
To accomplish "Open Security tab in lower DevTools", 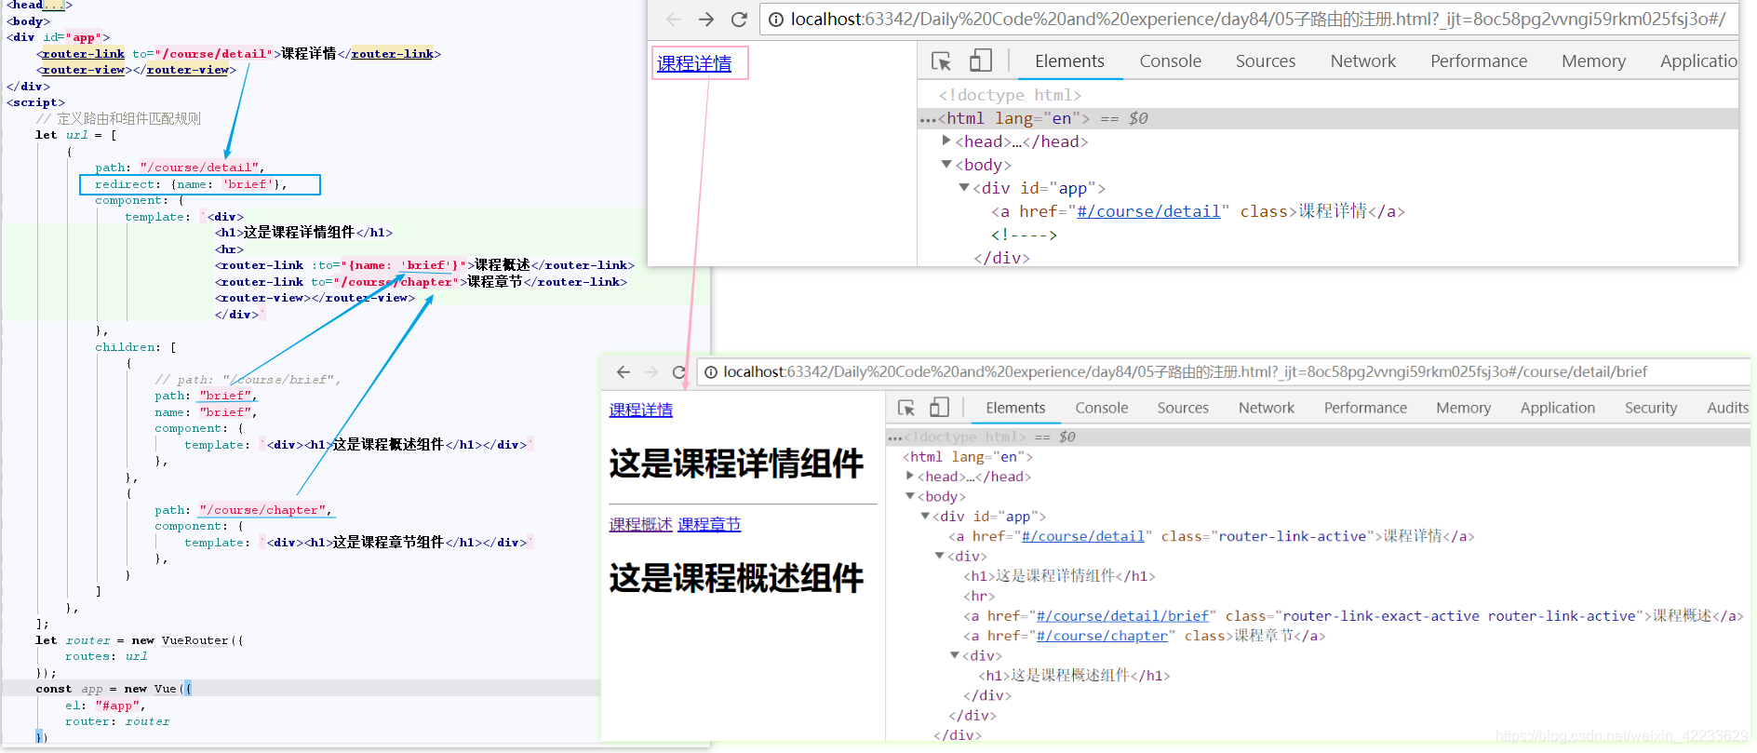I will pos(1651,408).
